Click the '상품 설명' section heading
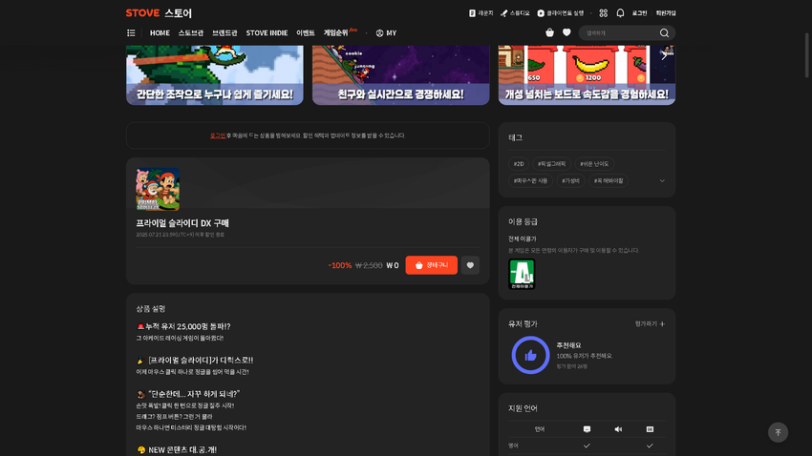Image resolution: width=812 pixels, height=456 pixels. tap(151, 309)
